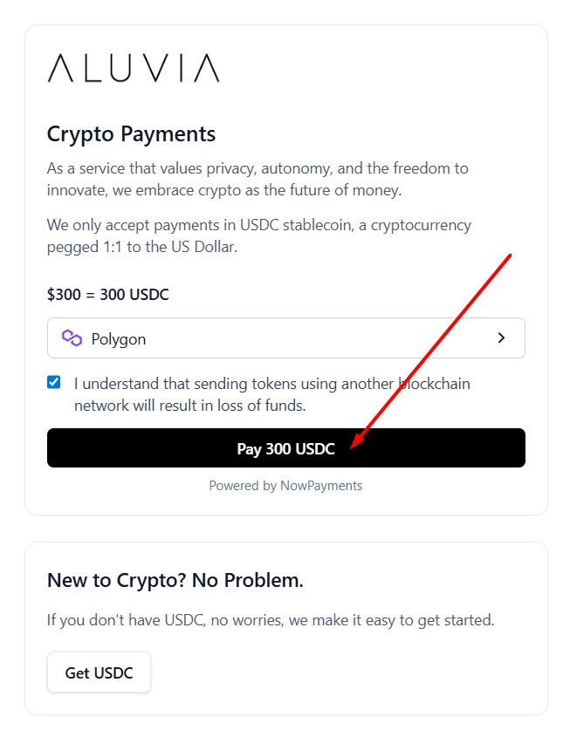This screenshot has width=570, height=737.
Task: Click the purple Polygon network icon
Action: point(72,338)
